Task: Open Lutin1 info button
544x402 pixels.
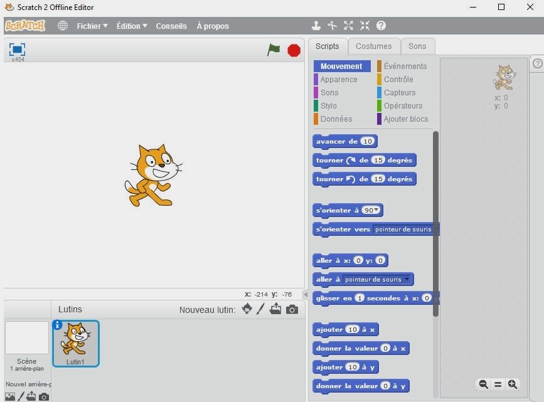Action: click(57, 325)
